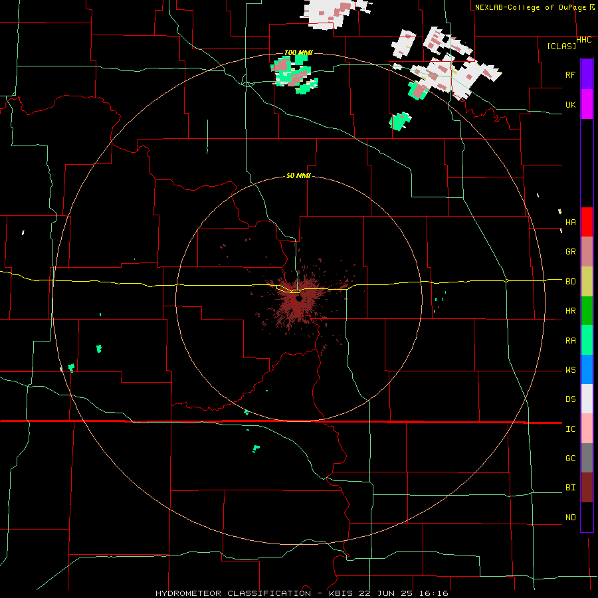Click the "100 NMI" range ring label
The height and width of the screenshot is (598, 598).
click(x=298, y=52)
